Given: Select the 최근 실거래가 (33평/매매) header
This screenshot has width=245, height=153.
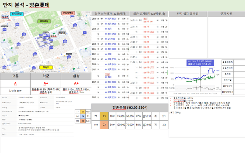Looking at the screenshot, I should pyautogui.click(x=111, y=14).
